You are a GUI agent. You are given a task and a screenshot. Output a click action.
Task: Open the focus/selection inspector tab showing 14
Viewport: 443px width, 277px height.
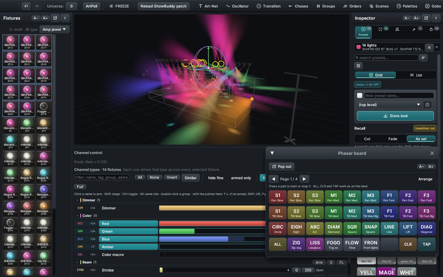[x=383, y=29]
